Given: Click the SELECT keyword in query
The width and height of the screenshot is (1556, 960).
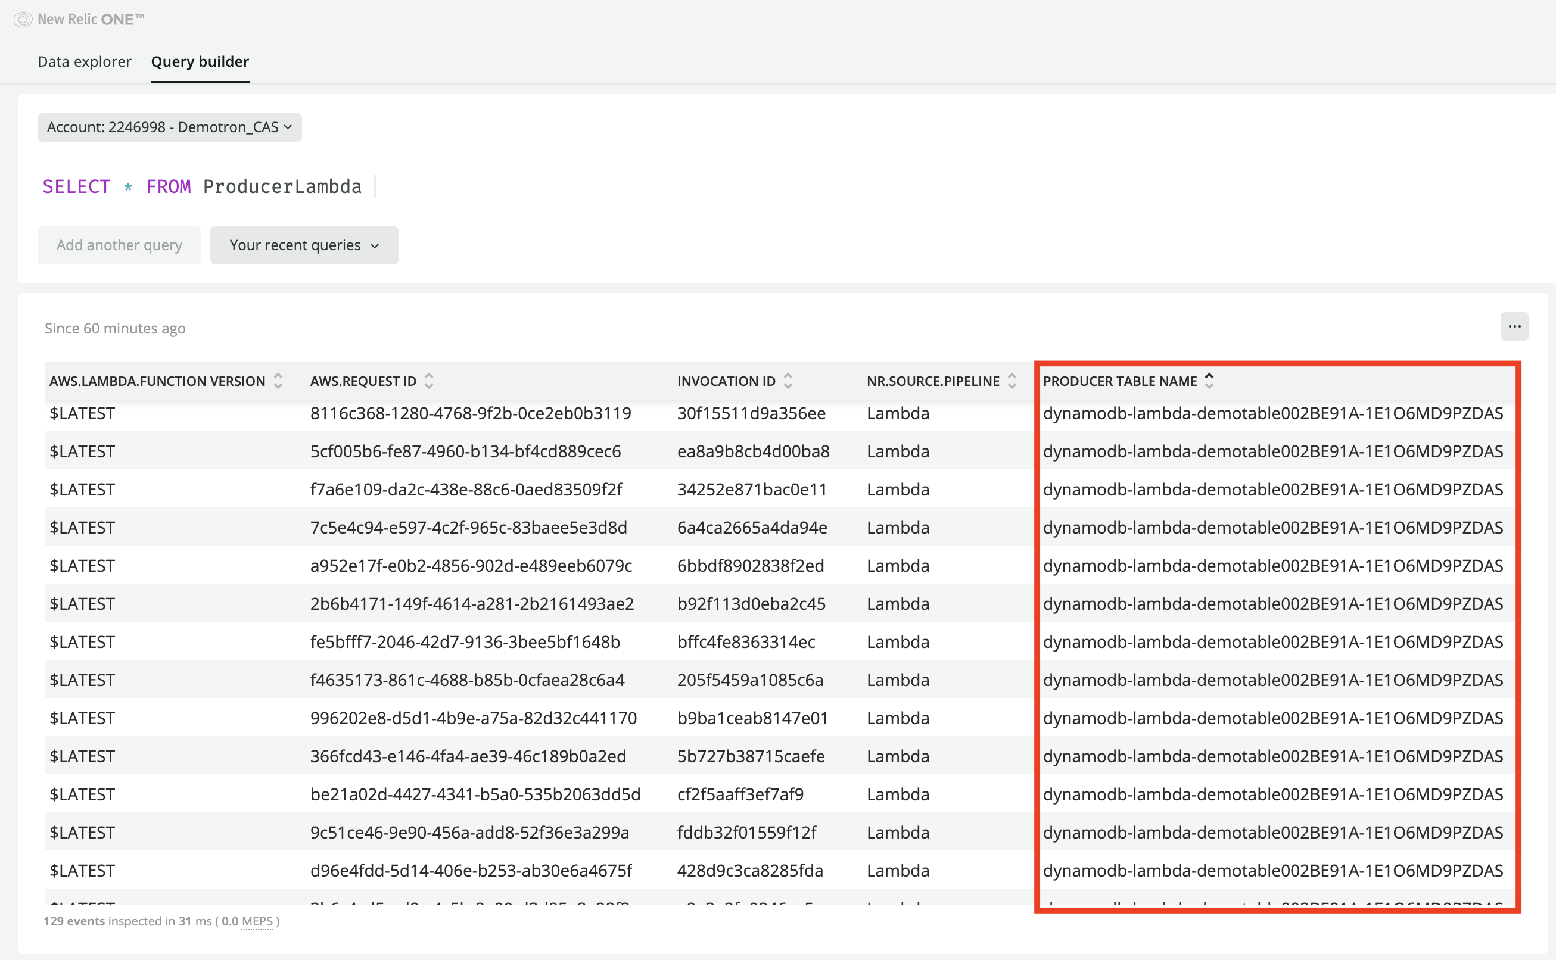Looking at the screenshot, I should click(x=76, y=186).
